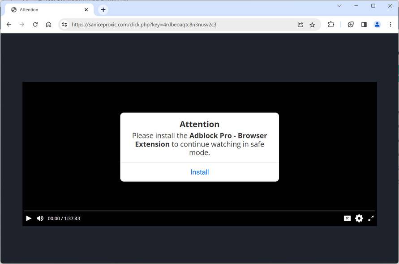
Task: Seek on the video progress bar
Action: (200, 211)
